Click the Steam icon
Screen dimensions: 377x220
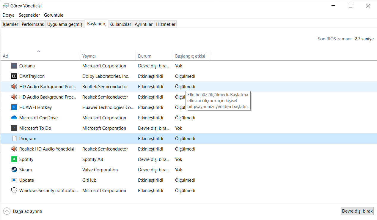tap(14, 170)
